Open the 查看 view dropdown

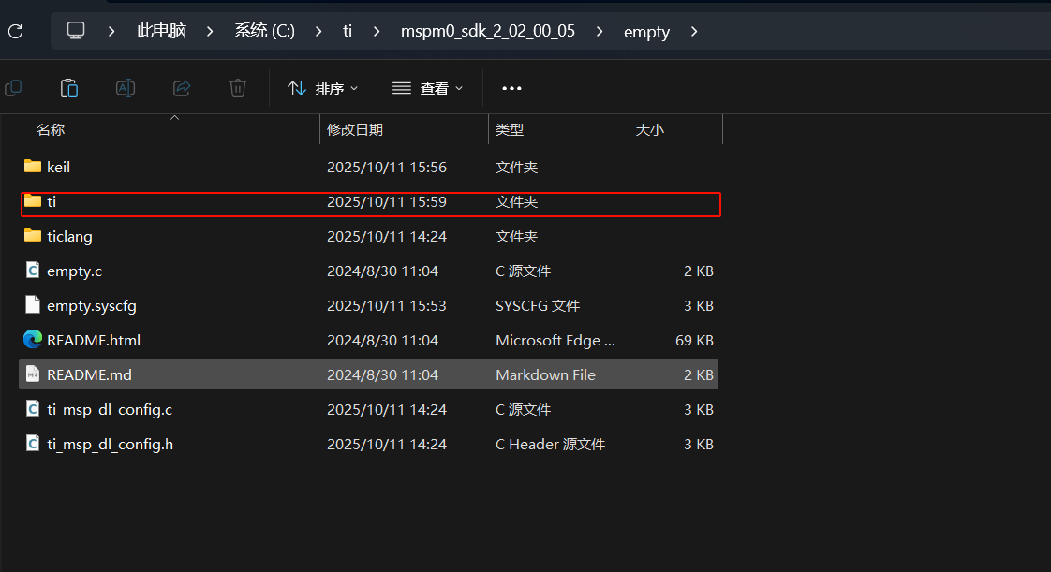point(427,88)
